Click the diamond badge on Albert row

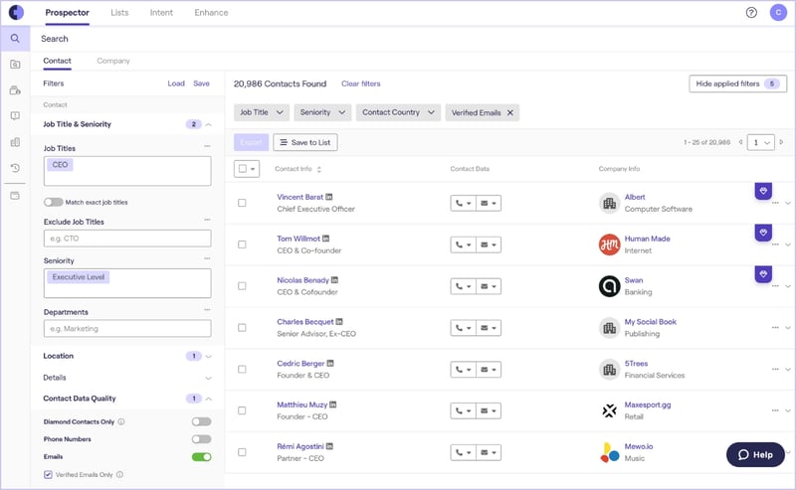point(763,191)
